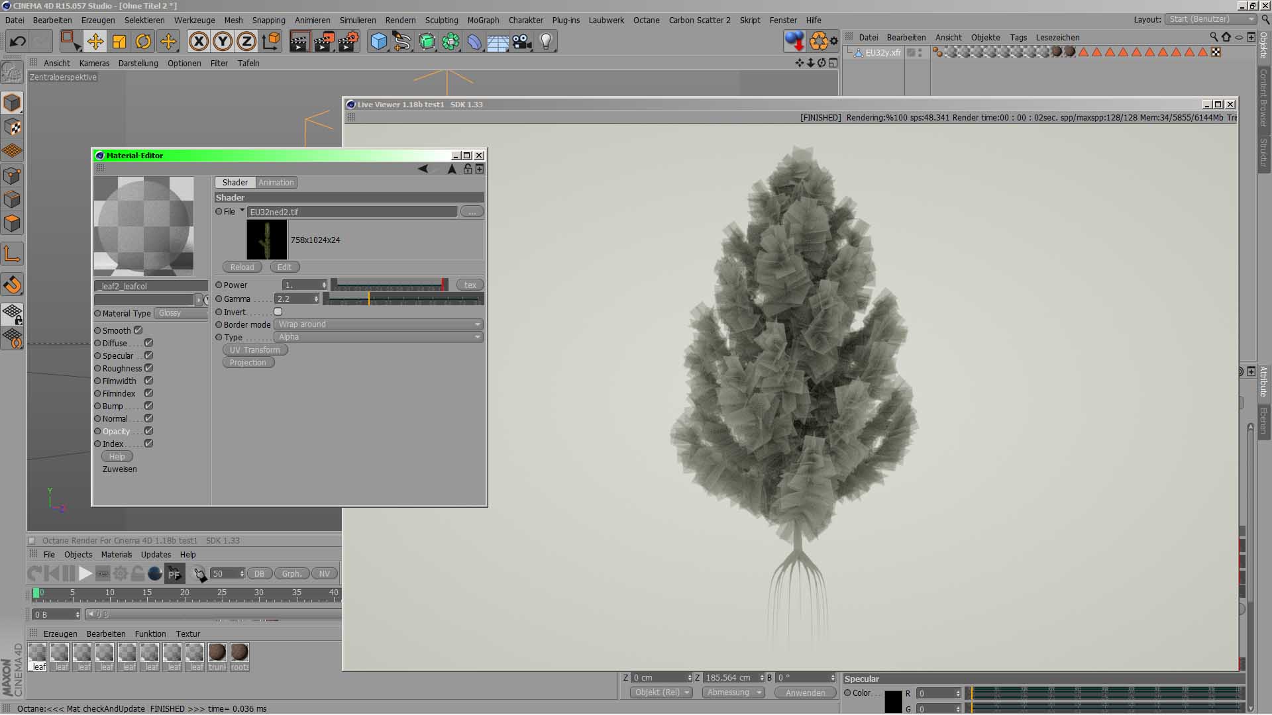This screenshot has height=715, width=1272.
Task: Select the Rotate tool
Action: point(143,42)
